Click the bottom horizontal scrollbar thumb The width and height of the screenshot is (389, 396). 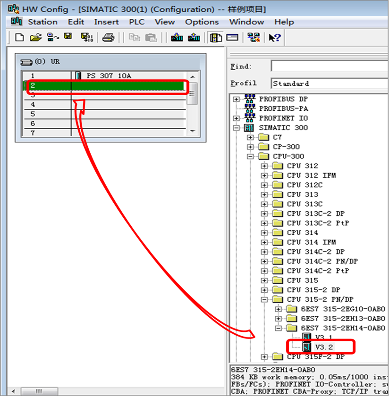tap(39, 391)
